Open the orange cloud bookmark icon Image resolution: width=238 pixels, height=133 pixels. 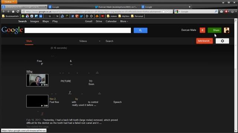[x=97, y=16]
